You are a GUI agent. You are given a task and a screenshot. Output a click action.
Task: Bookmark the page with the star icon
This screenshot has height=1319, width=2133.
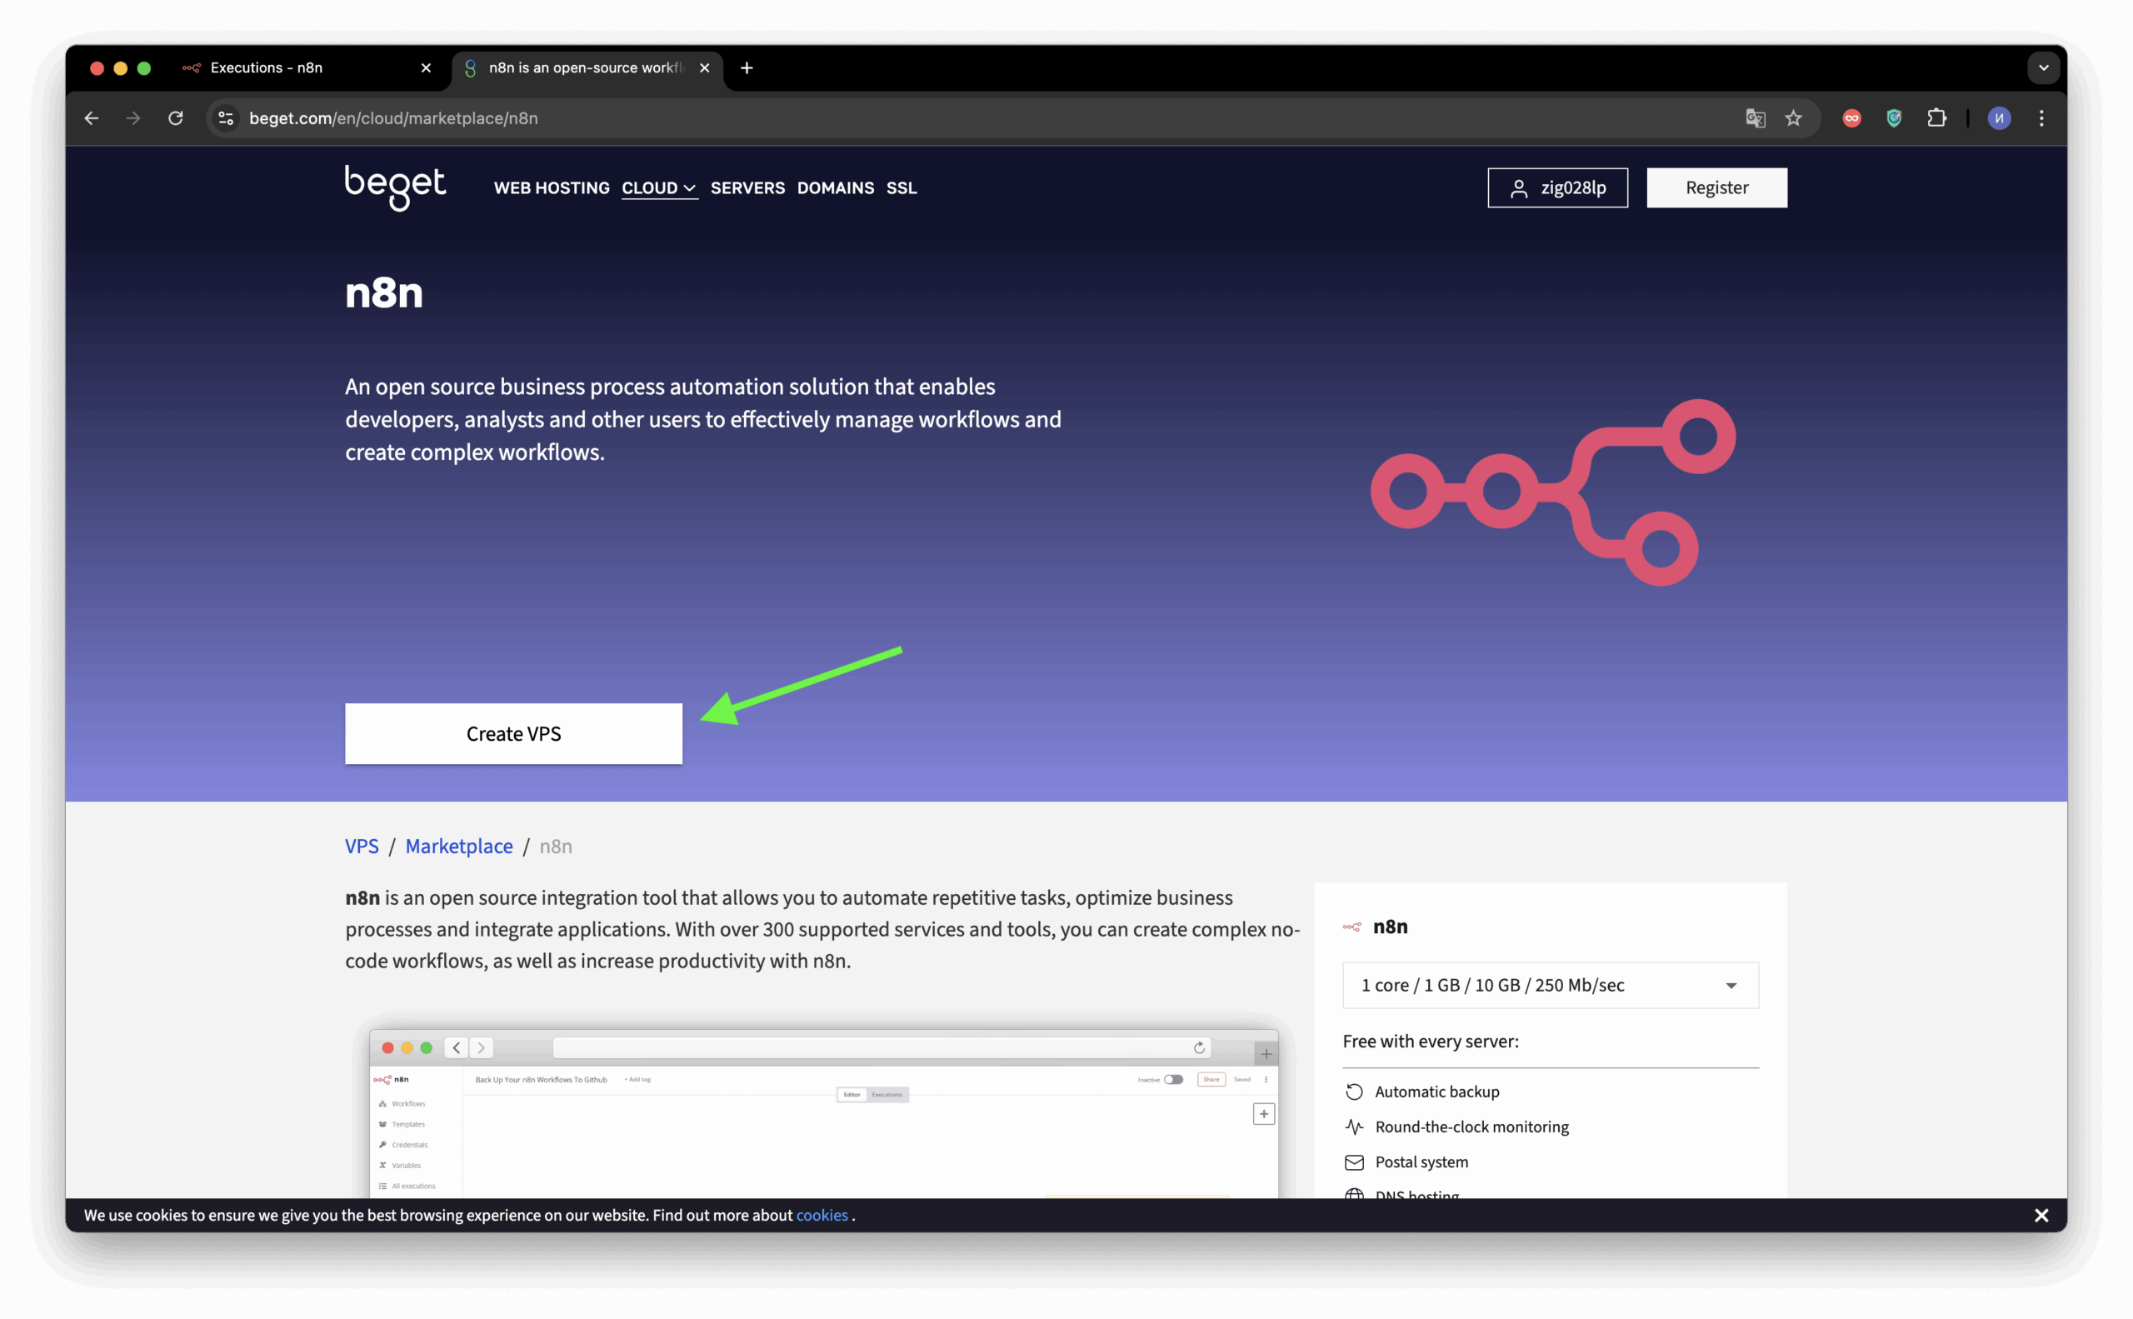tap(1793, 117)
